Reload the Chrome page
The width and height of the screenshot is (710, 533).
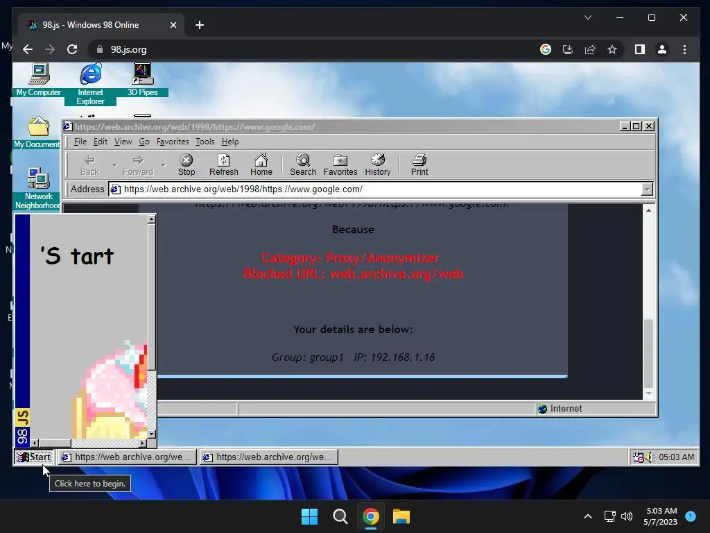pyautogui.click(x=72, y=49)
